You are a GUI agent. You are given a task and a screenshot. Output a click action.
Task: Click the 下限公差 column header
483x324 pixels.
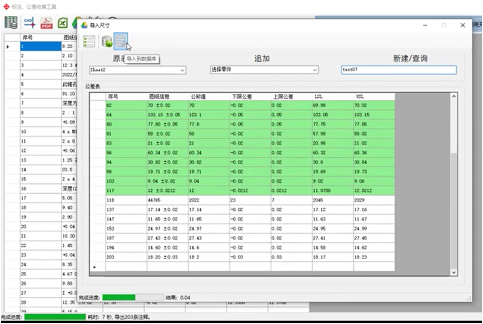pos(250,96)
